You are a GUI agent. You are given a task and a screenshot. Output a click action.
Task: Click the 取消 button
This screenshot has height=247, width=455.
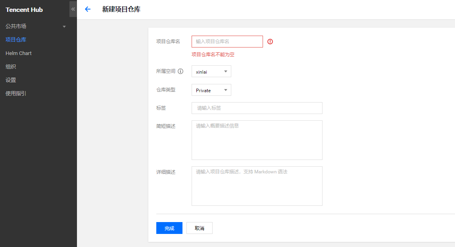(x=199, y=228)
